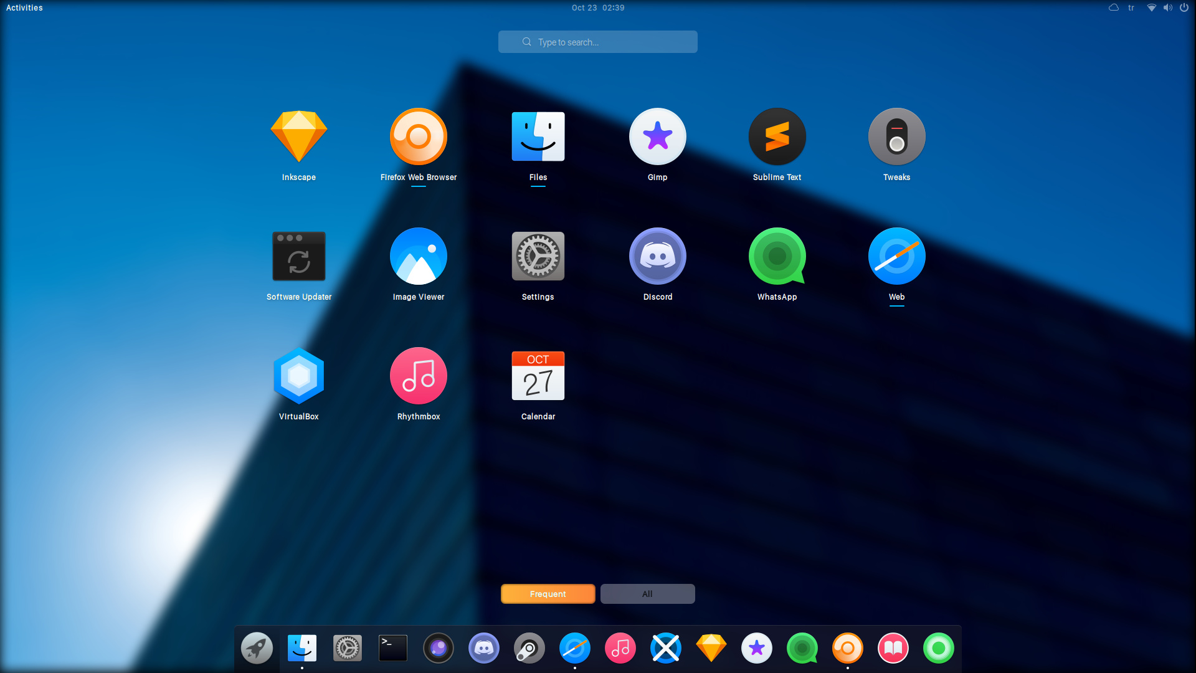Launch Software Updater
This screenshot has width=1196, height=673.
click(x=299, y=256)
